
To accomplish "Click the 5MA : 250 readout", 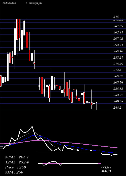I will point(14,172).
